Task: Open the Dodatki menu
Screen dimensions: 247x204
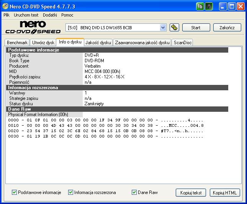Action: (x=50, y=15)
